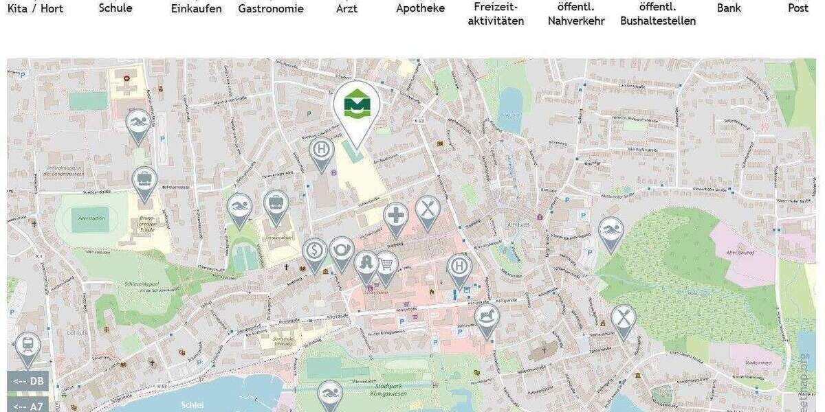Switch to the Freizeitaktivitäten category
Viewport: 825px width, 412px height.
(496, 14)
